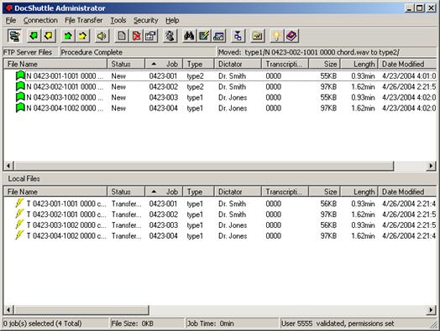This screenshot has height=331, width=440.
Task: Click the speaker play audio icon
Action: tap(102, 36)
